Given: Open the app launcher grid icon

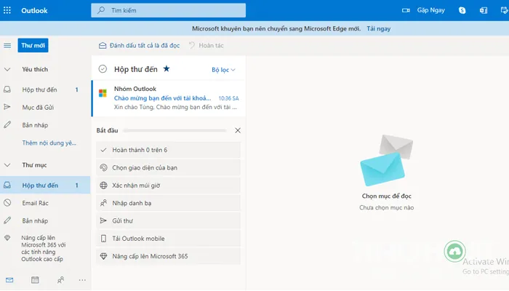Looking at the screenshot, I should click(7, 10).
